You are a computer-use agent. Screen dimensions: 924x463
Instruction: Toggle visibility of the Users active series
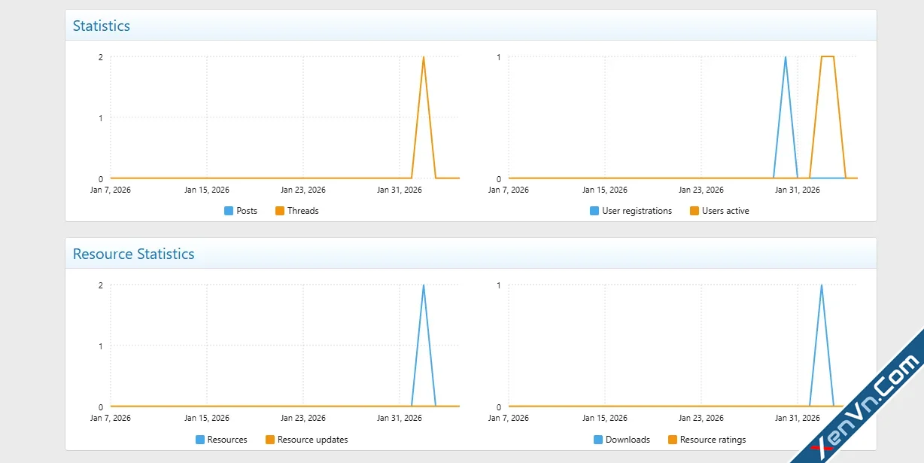tap(694, 211)
